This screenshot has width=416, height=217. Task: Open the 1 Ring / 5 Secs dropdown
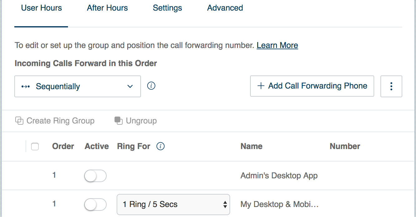pyautogui.click(x=173, y=205)
